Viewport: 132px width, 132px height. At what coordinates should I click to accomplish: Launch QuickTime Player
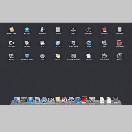pos(27,56)
